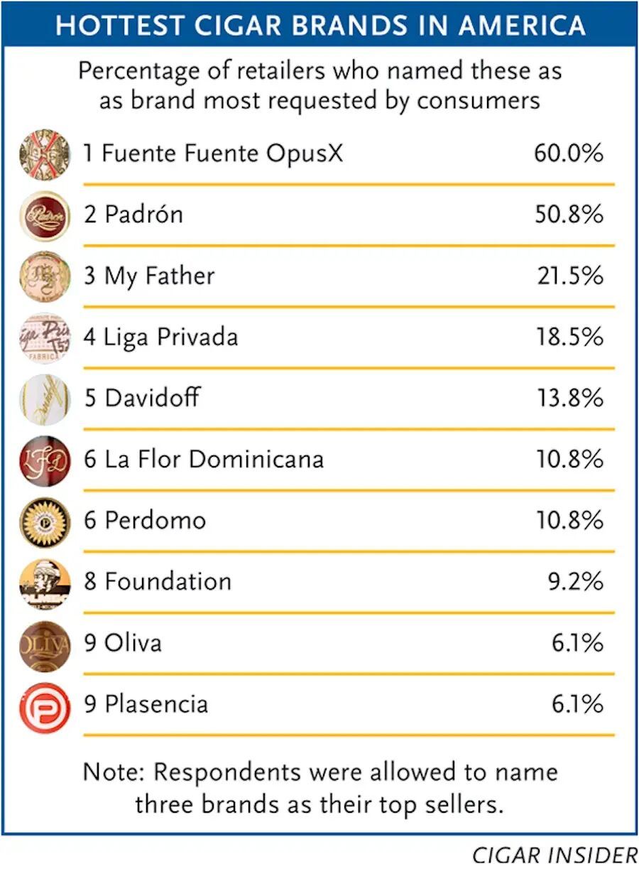This screenshot has height=876, width=639.
Task: Click the Perdomo sunburst logo icon
Action: click(45, 522)
